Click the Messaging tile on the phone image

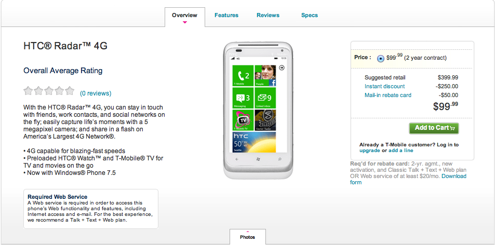pyautogui.click(x=243, y=98)
